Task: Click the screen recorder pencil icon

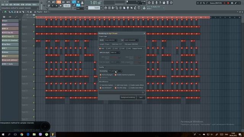Action: pos(236,3)
